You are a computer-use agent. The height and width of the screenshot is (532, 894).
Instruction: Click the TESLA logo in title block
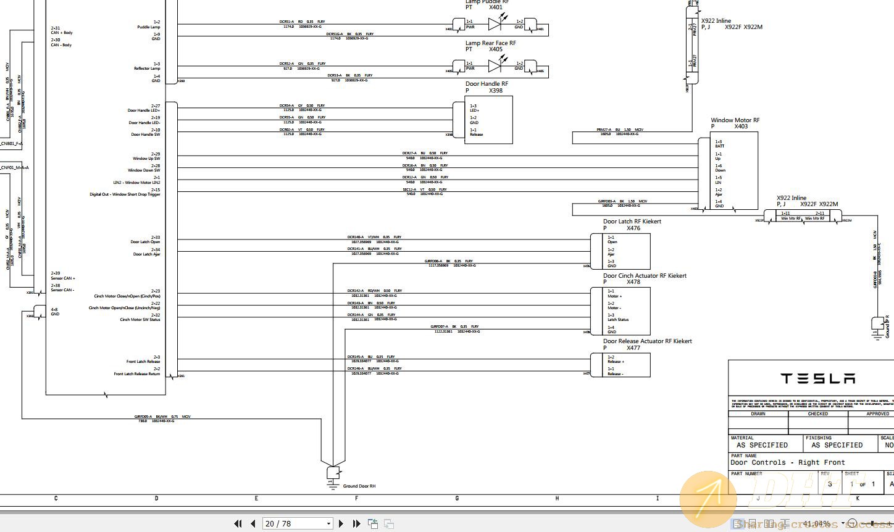click(818, 378)
